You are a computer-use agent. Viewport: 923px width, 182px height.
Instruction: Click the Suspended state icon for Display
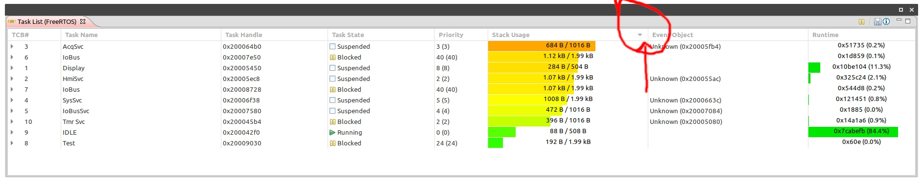point(332,68)
